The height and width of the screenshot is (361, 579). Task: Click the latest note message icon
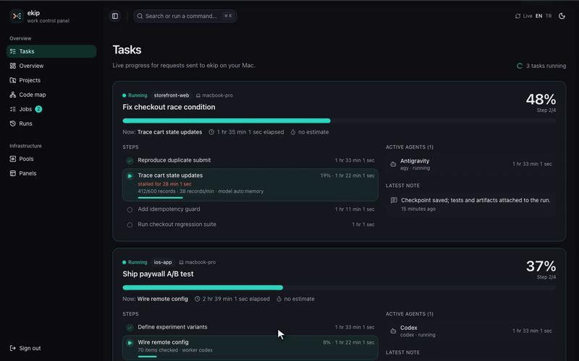394,201
